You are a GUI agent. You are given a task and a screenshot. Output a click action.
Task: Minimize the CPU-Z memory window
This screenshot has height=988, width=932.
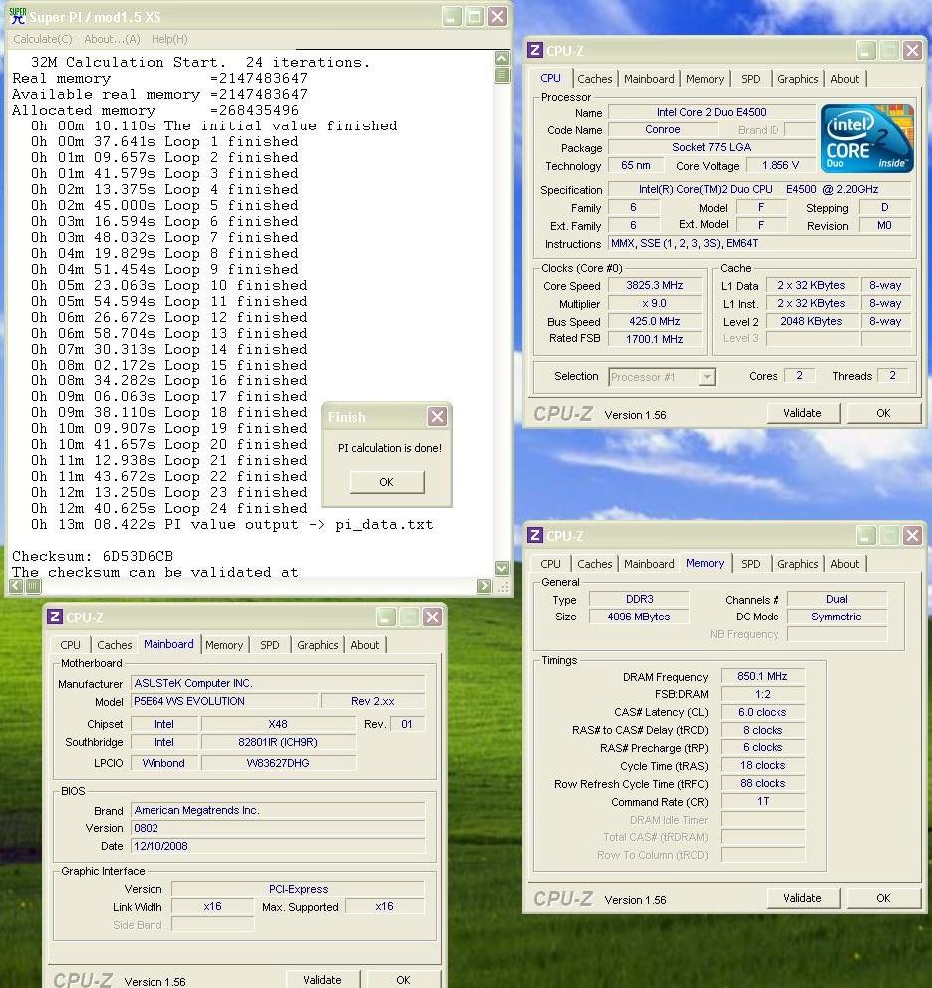866,536
